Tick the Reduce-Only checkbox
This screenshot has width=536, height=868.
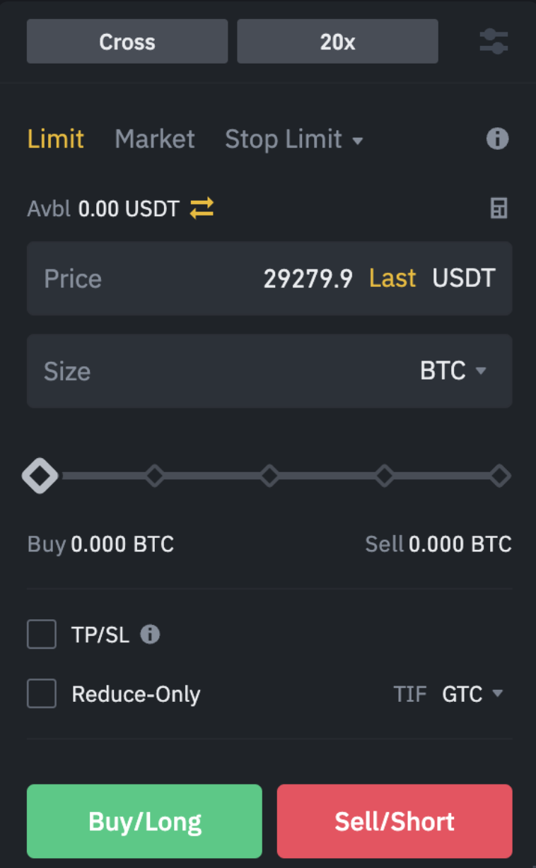(42, 693)
